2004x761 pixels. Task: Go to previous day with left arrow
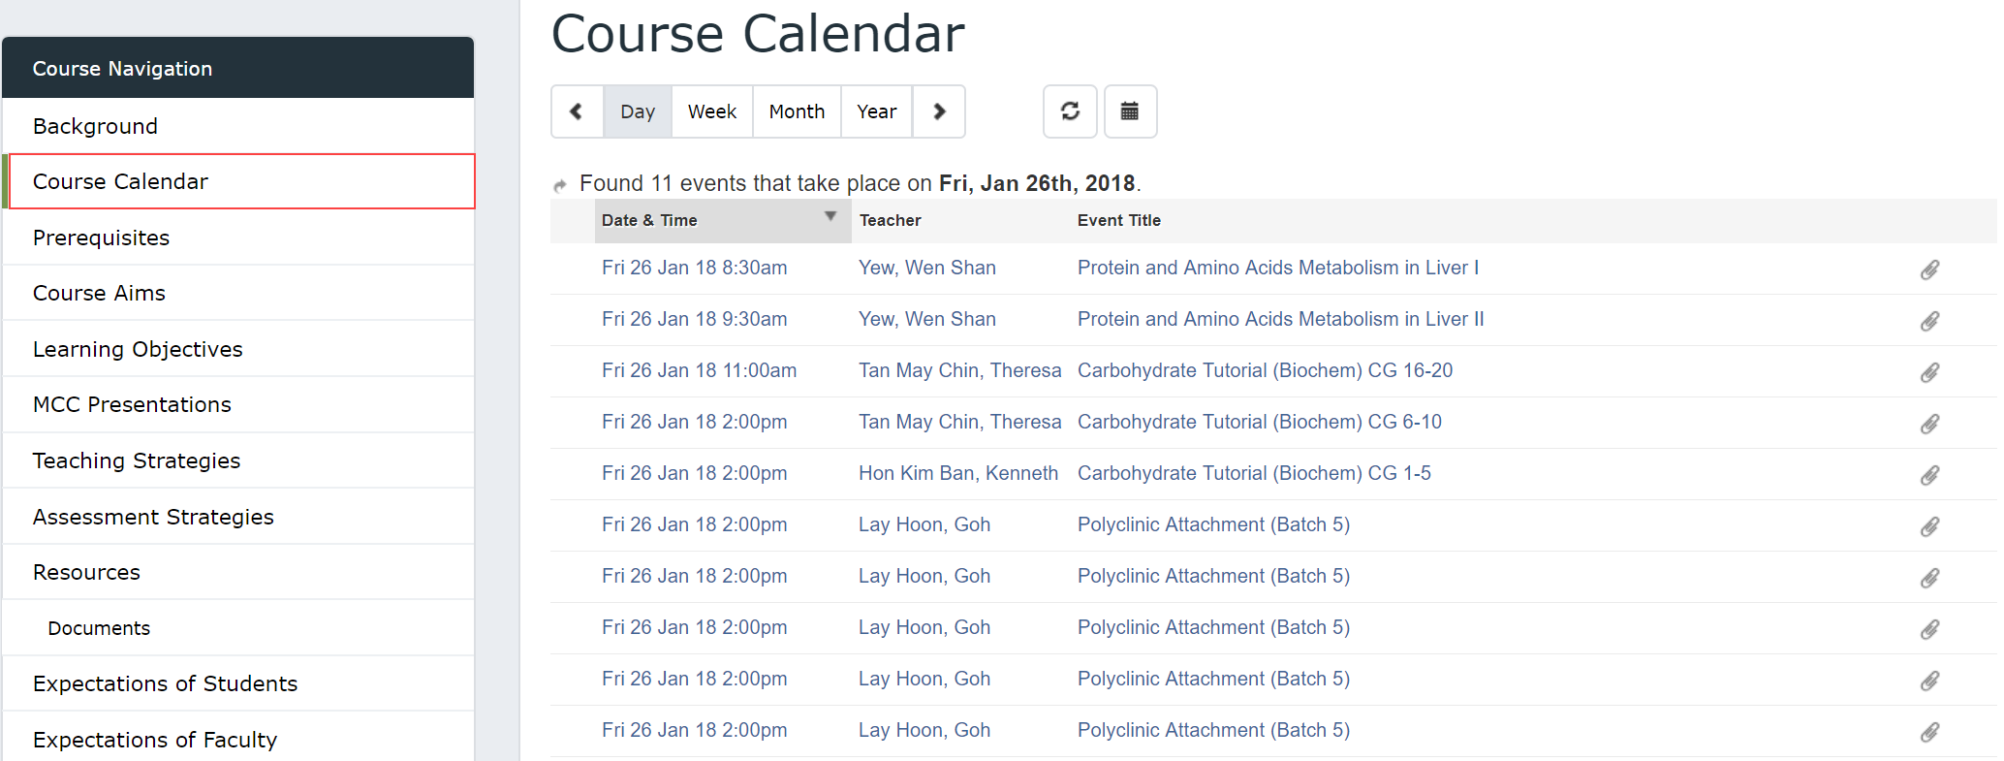(x=578, y=111)
